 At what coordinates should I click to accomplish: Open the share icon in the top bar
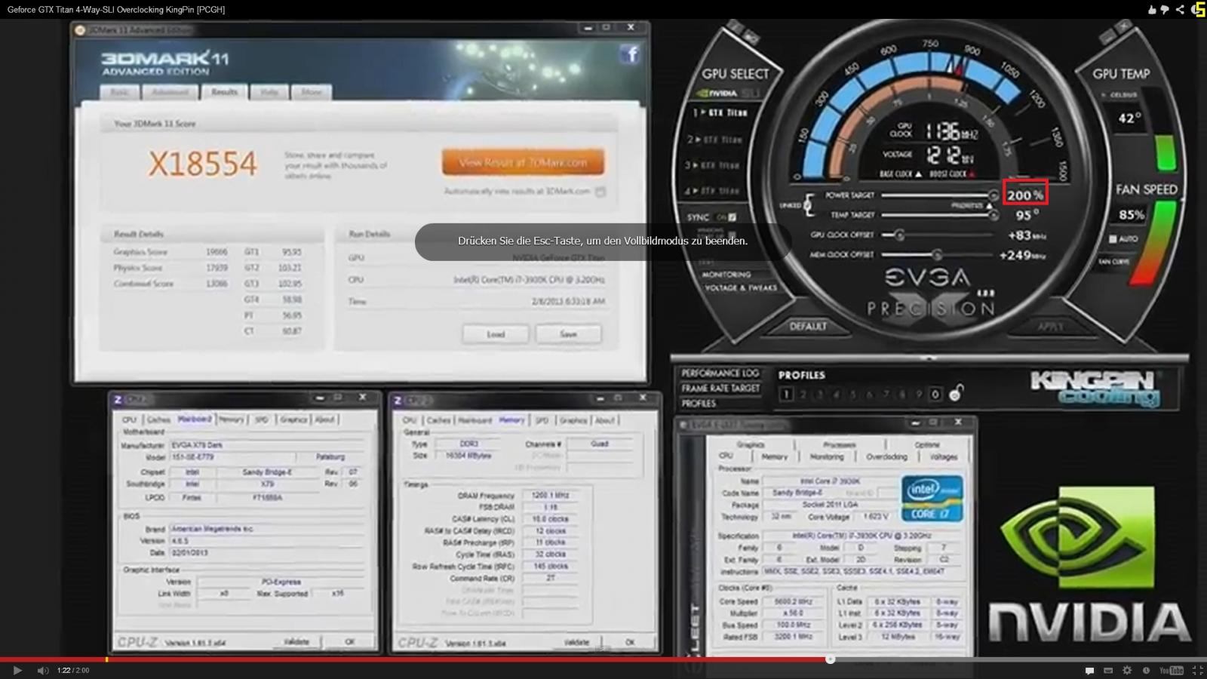point(1180,10)
